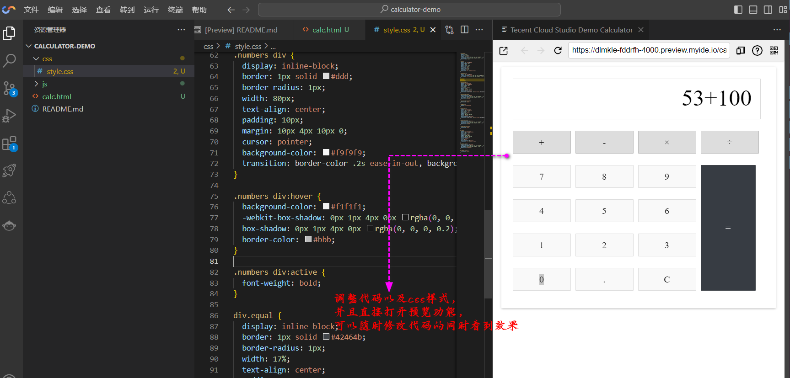The width and height of the screenshot is (790, 378).
Task: Open the #f9f9f9 color swatch
Action: [326, 152]
